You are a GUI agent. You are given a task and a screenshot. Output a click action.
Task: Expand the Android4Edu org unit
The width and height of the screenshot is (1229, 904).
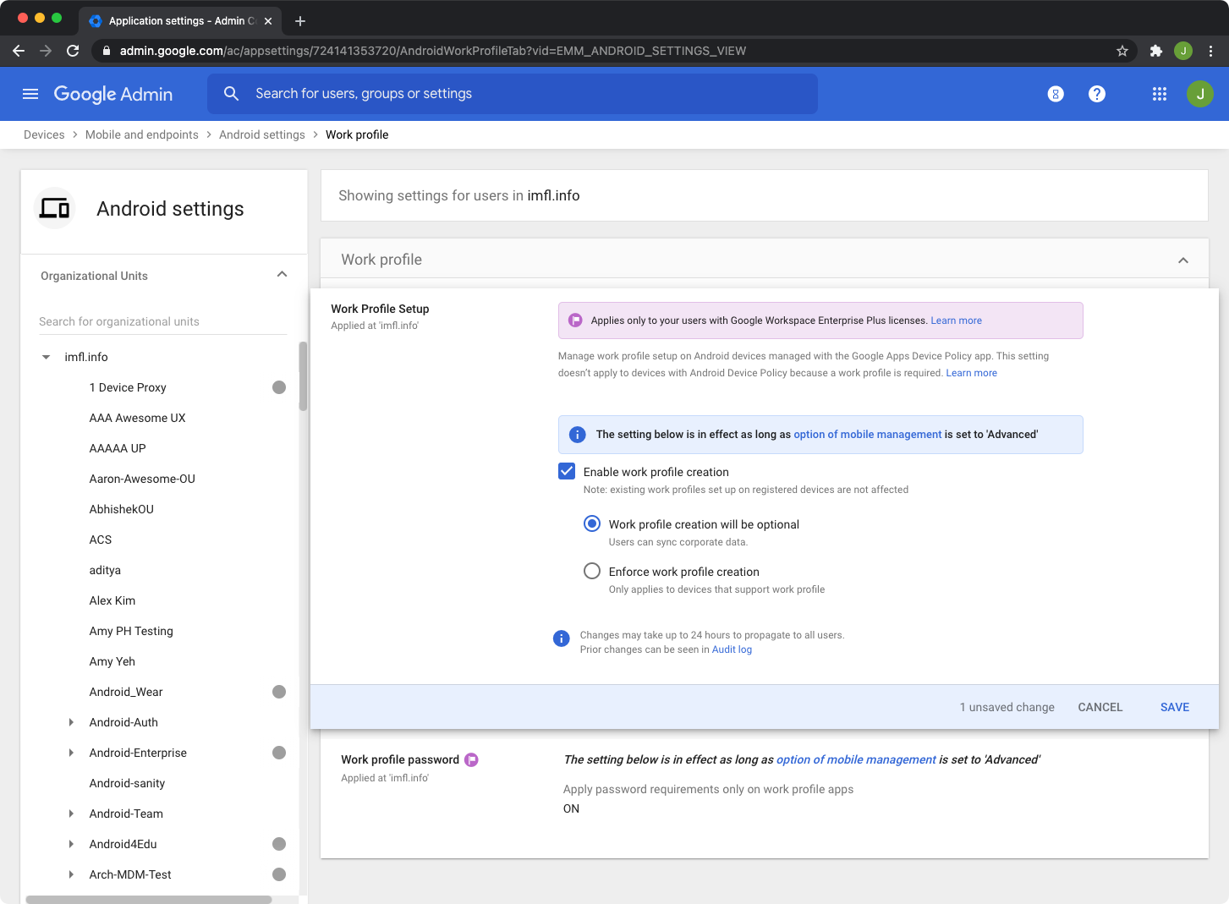pyautogui.click(x=71, y=844)
